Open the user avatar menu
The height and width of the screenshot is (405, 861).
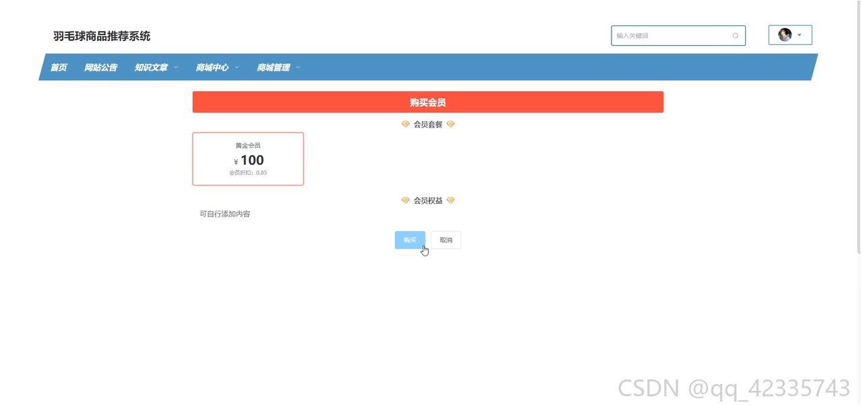click(785, 35)
